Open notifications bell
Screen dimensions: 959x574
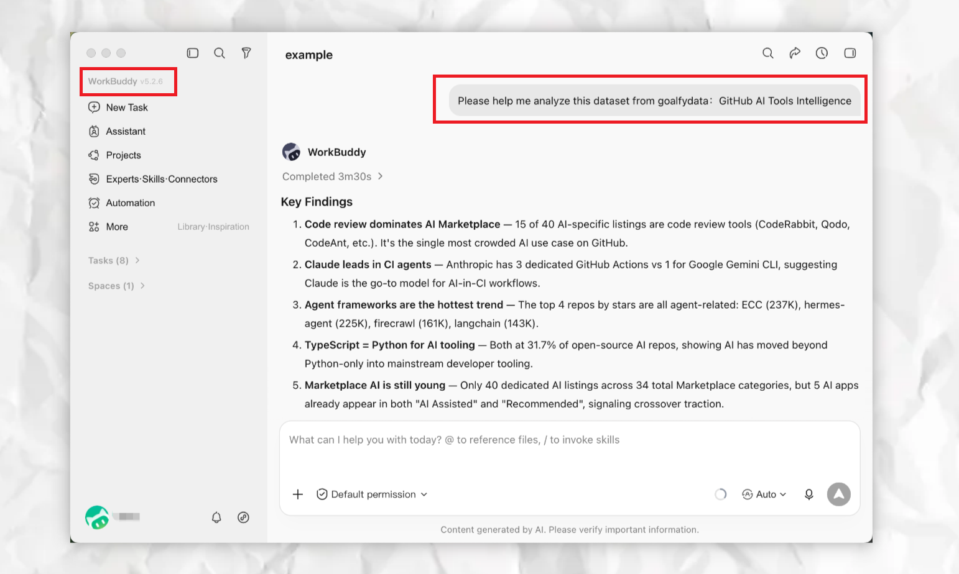[x=216, y=517]
